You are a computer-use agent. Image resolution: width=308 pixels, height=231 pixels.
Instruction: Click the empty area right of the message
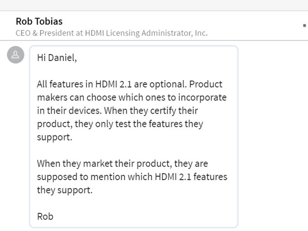coord(272,136)
